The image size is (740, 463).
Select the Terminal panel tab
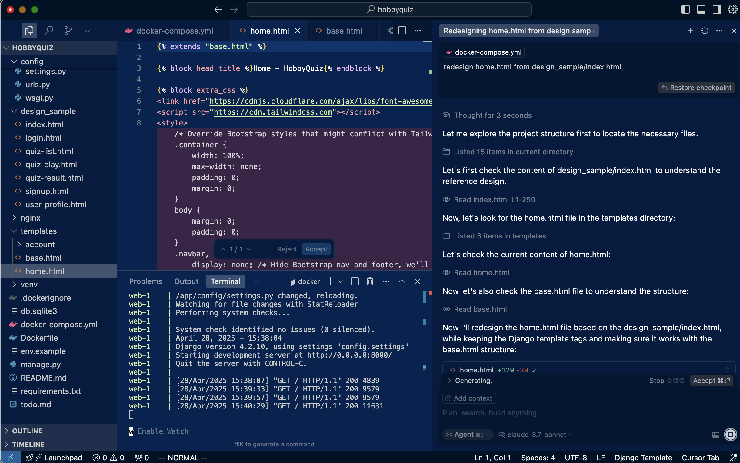point(226,281)
